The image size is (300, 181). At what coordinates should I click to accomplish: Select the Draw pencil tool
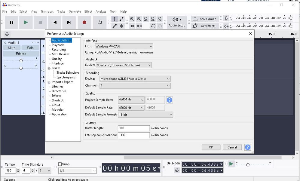115,26
